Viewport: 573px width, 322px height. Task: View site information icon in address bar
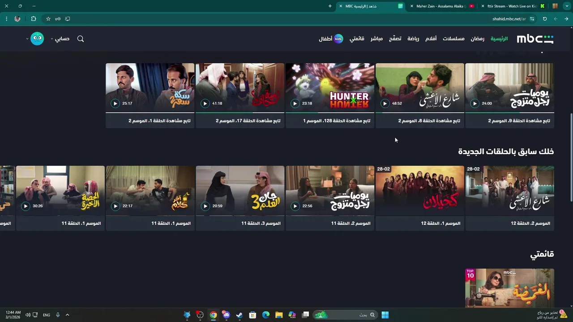click(x=532, y=19)
